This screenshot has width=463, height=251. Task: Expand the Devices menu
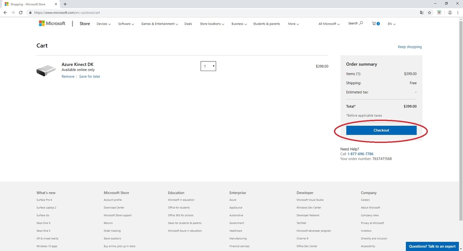click(103, 24)
